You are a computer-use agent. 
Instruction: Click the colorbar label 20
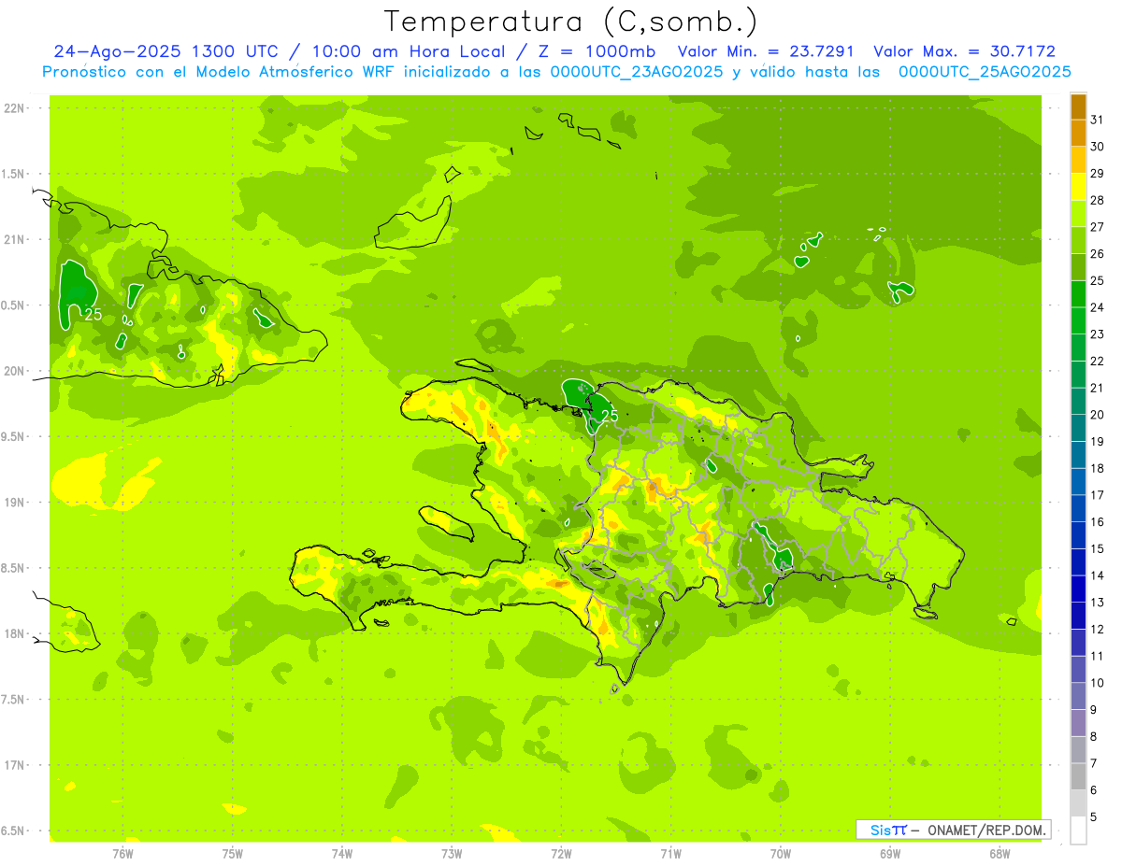(x=1098, y=415)
